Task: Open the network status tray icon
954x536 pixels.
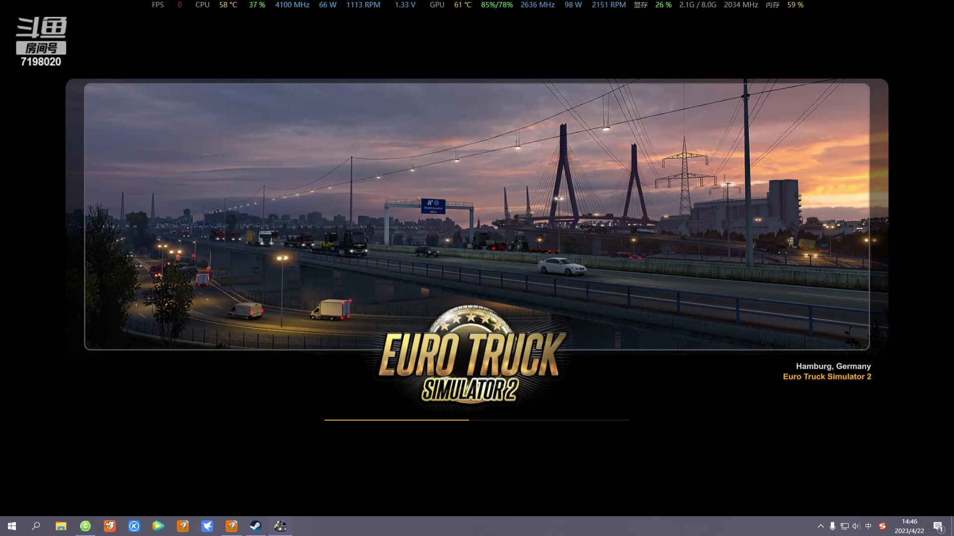Action: point(844,526)
